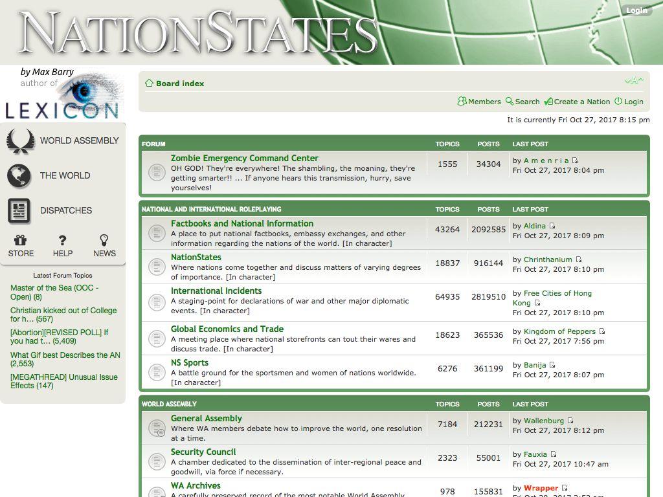View latest post icon next to Wallenburg
The height and width of the screenshot is (497, 663).
(570, 421)
